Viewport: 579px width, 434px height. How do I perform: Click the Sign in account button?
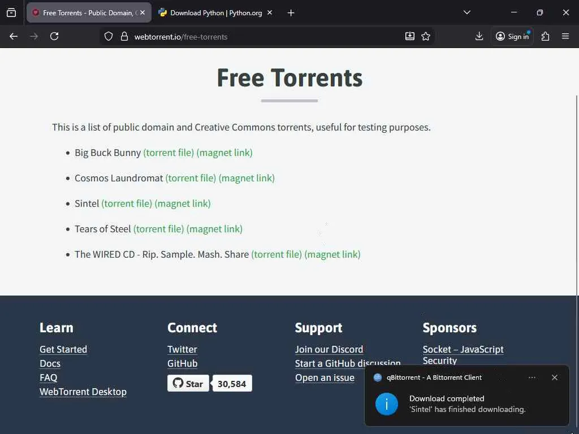[x=512, y=36]
